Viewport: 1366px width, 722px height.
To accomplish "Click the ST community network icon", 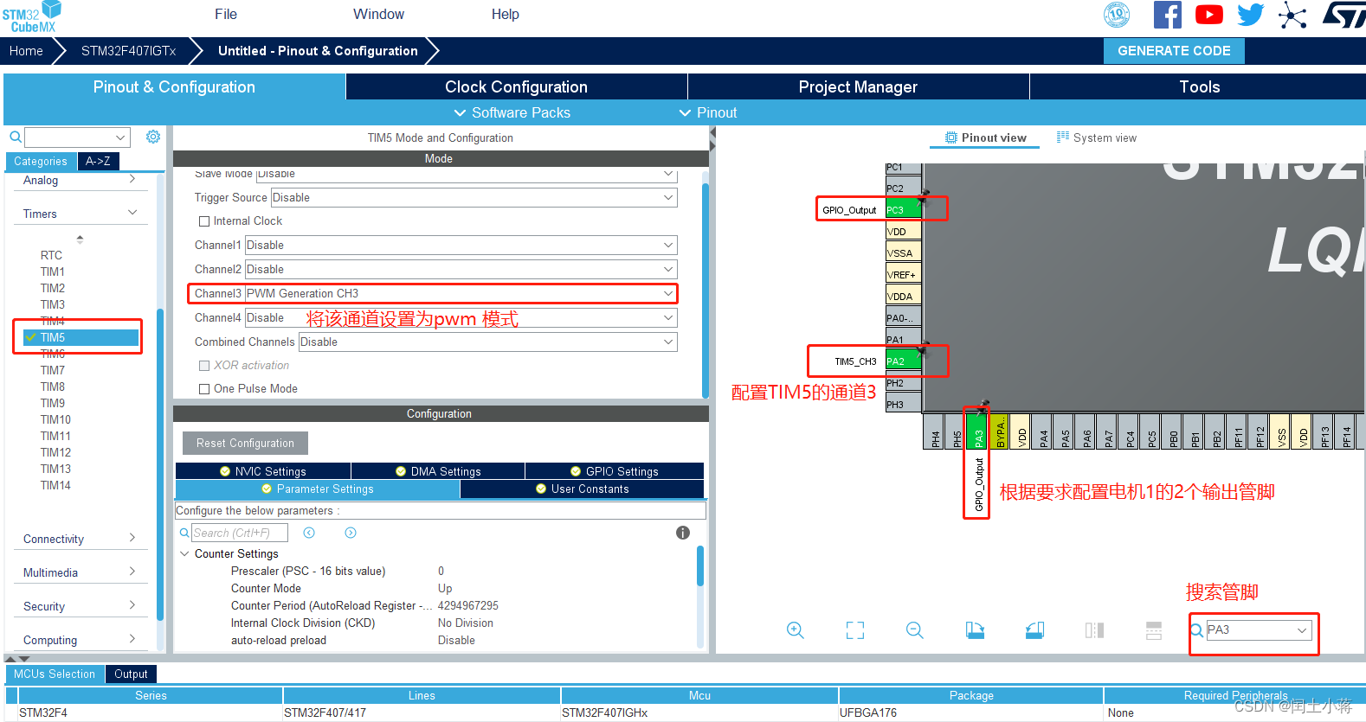I will pyautogui.click(x=1292, y=16).
